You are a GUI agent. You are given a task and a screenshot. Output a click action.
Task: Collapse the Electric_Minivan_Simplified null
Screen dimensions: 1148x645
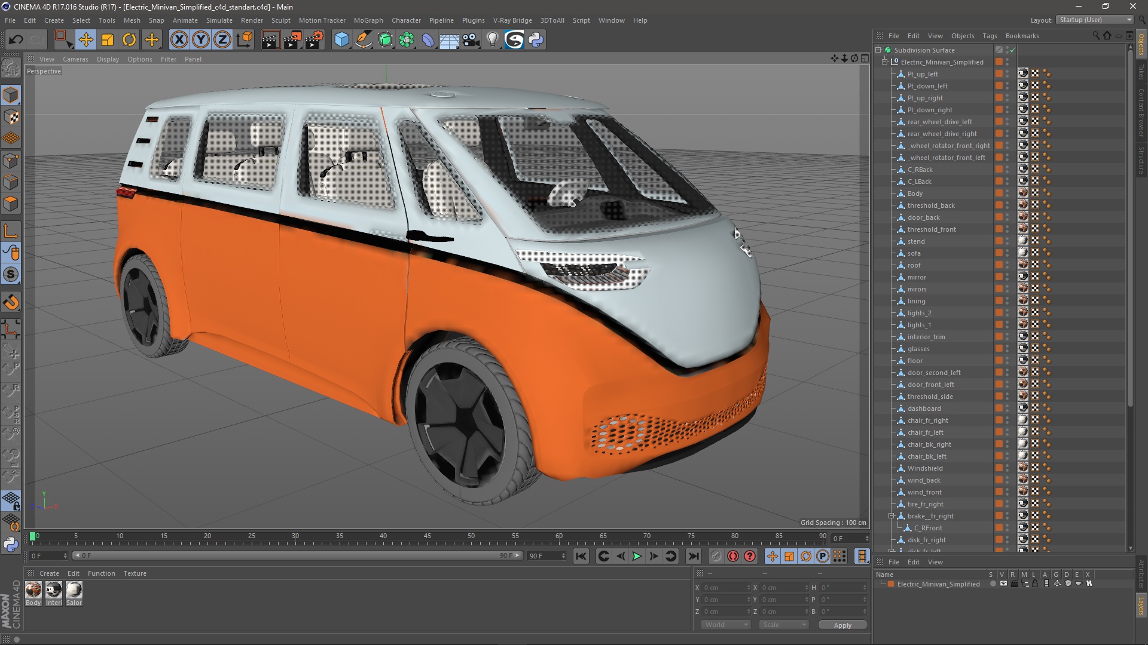(885, 62)
